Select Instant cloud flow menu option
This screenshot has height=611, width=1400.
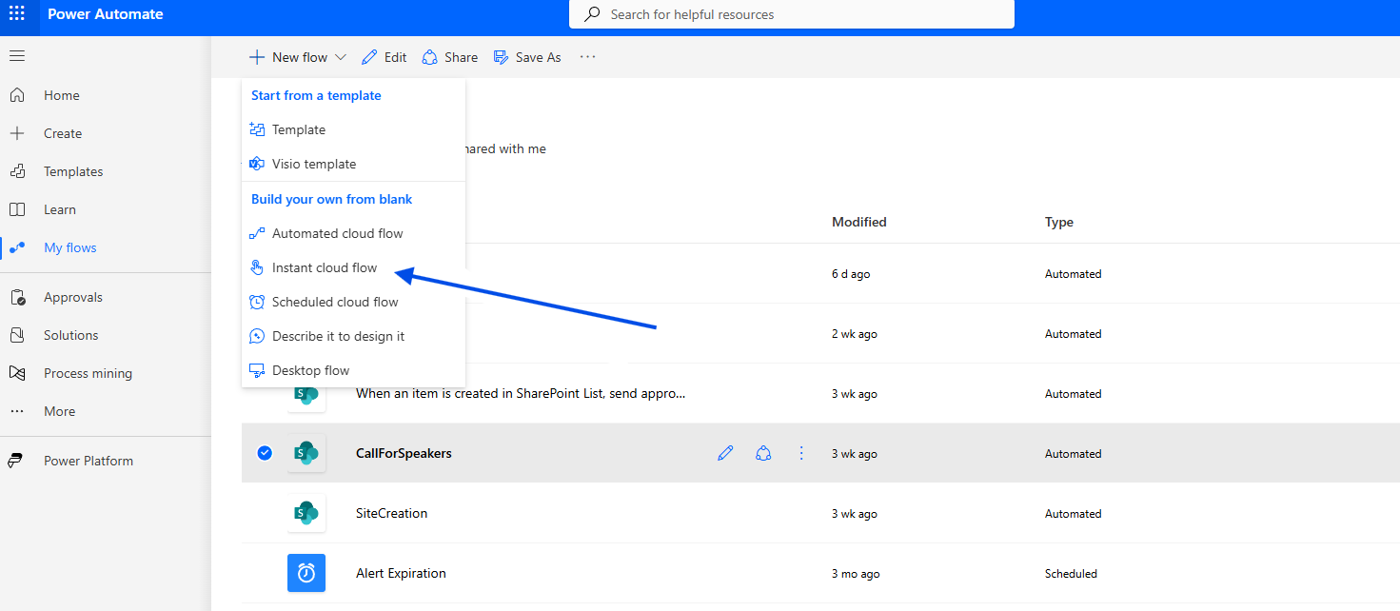(x=325, y=267)
